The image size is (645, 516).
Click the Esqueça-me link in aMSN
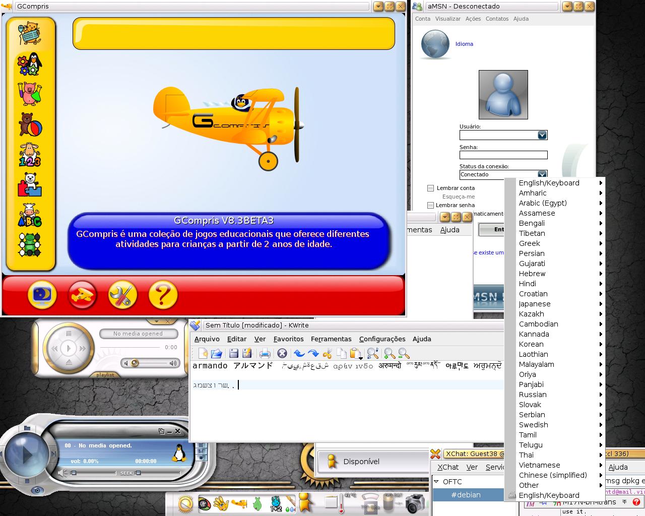[x=459, y=197]
